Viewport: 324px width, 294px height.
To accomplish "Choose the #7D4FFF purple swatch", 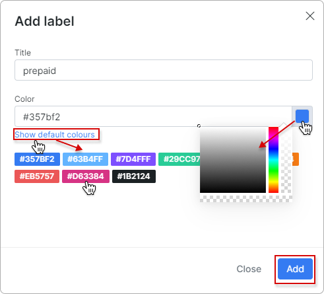I will coord(133,159).
